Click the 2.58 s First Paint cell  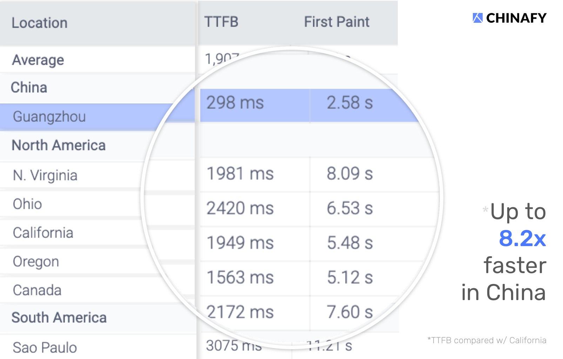(x=350, y=103)
